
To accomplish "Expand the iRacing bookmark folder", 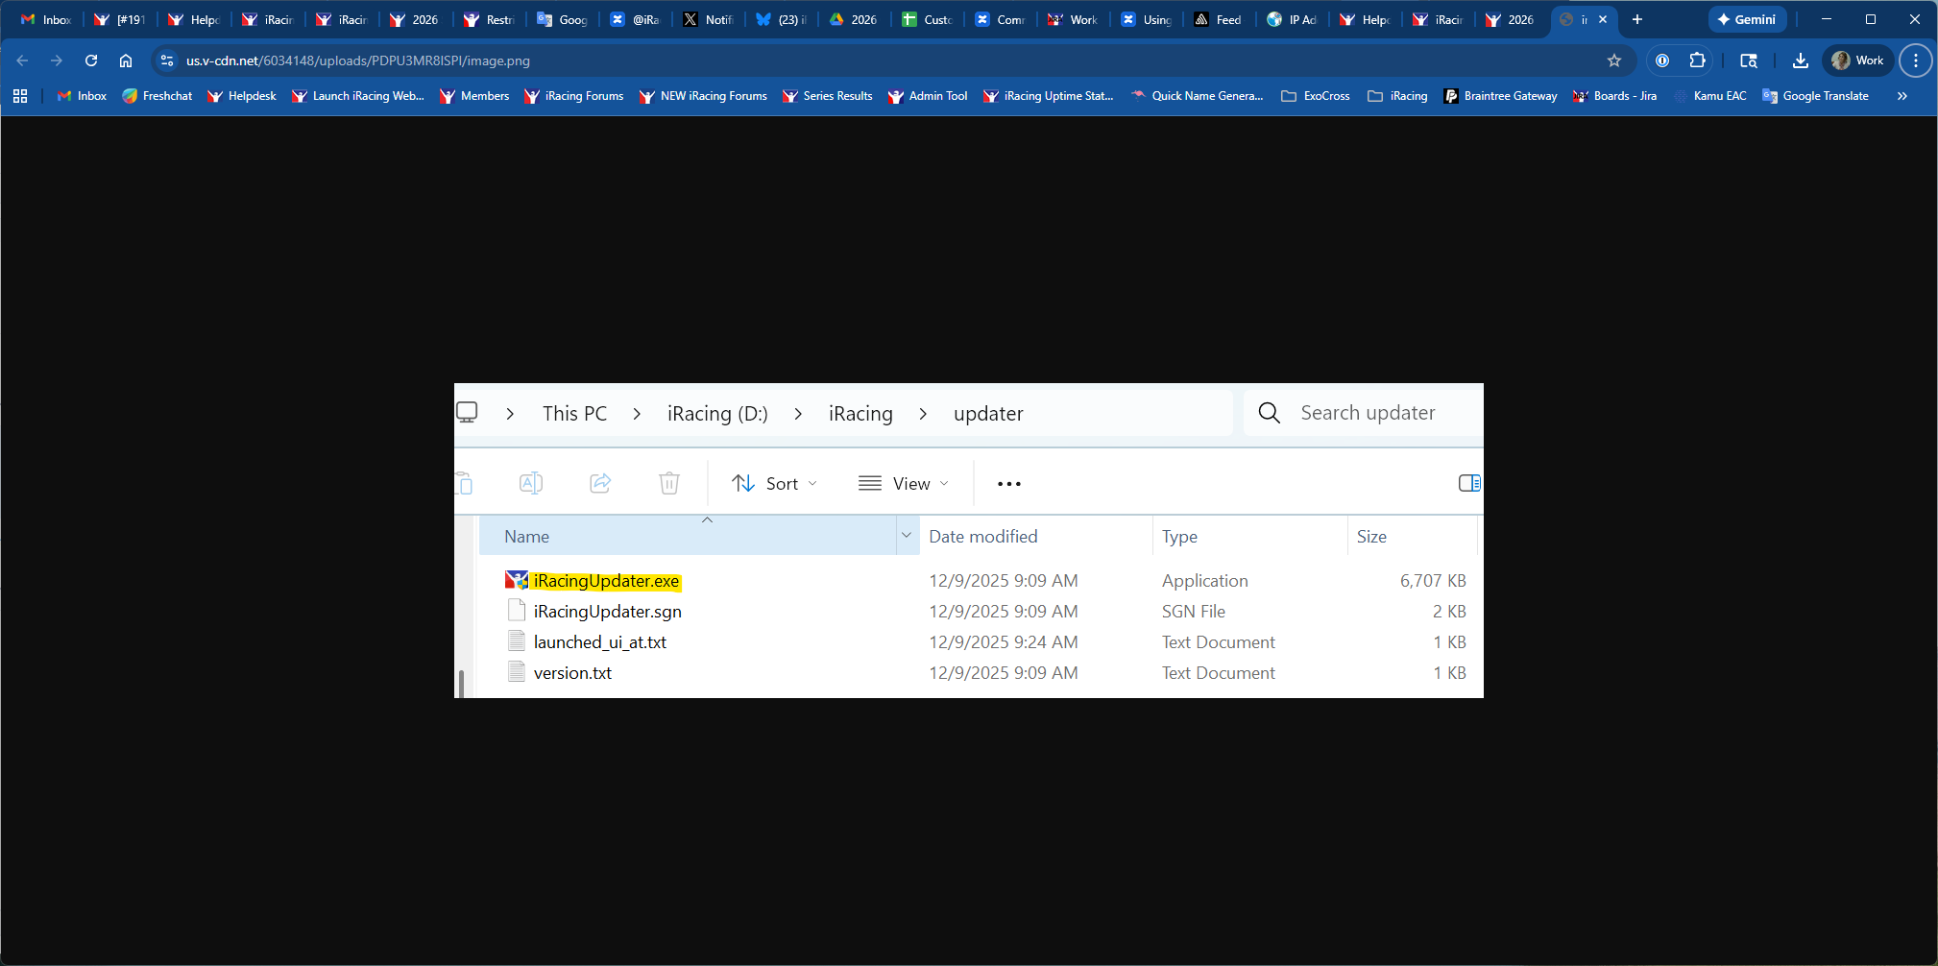I will point(1398,96).
